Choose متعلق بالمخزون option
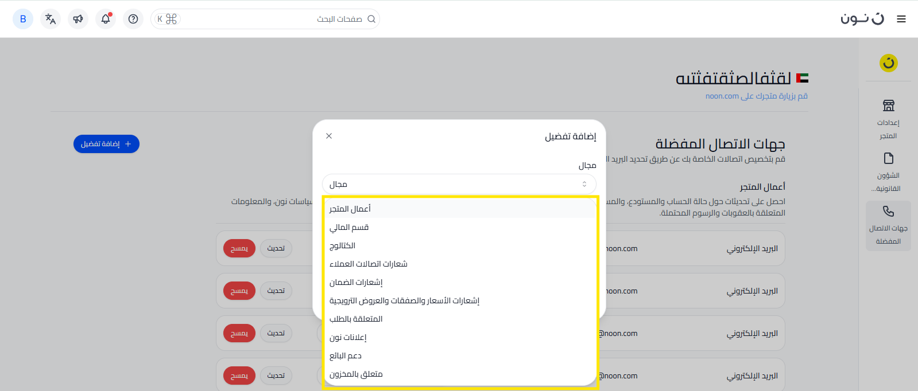This screenshot has height=391, width=918. coord(356,374)
